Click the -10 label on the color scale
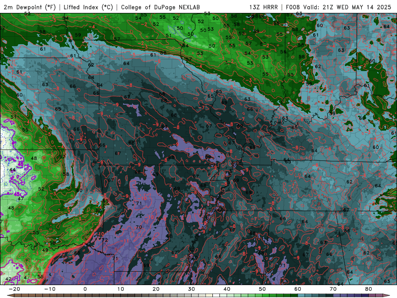This screenshot has height=298, width=397. 50,289
